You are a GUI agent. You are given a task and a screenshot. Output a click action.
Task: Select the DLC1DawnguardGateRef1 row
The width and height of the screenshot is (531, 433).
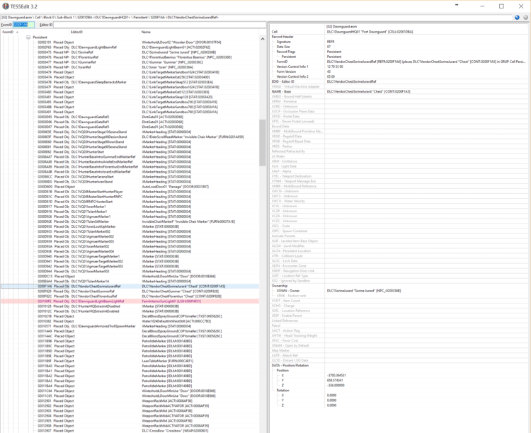tap(130, 122)
